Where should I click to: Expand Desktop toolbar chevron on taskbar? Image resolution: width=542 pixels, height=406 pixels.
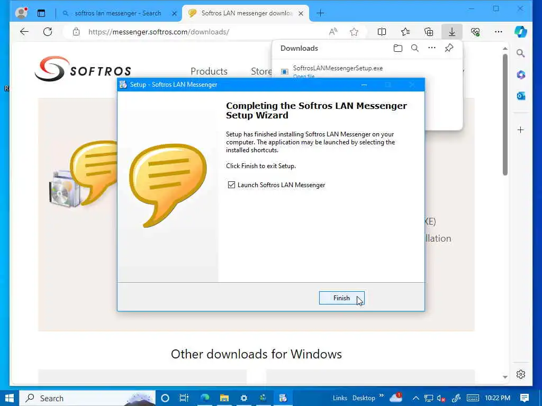[382, 395]
